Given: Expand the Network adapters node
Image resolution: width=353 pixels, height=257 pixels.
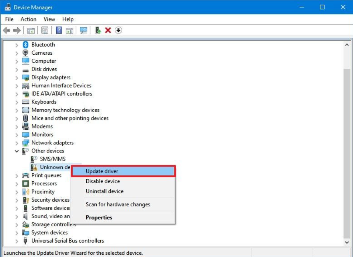Looking at the screenshot, I should point(17,143).
